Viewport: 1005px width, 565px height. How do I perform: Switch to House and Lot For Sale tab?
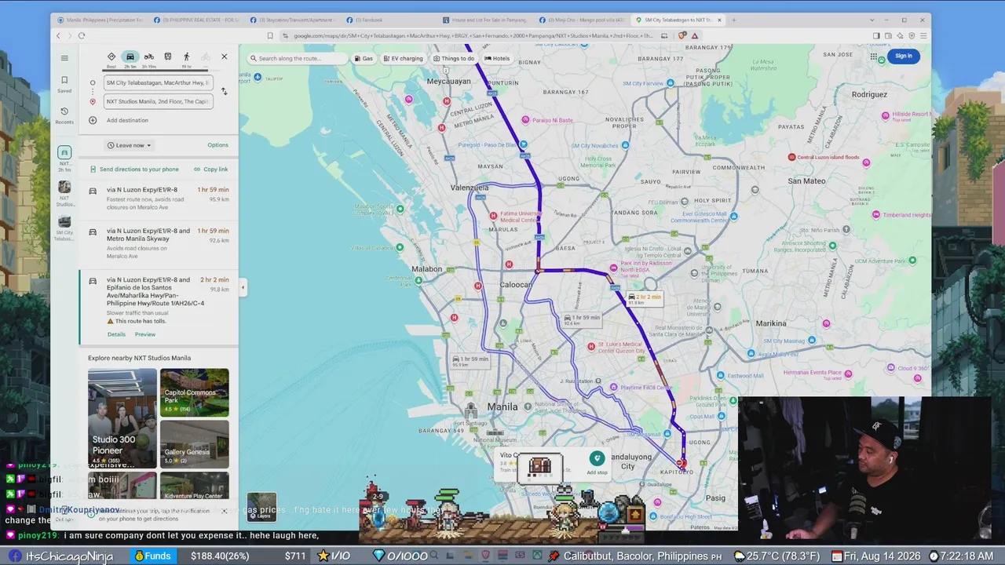pyautogui.click(x=485, y=20)
